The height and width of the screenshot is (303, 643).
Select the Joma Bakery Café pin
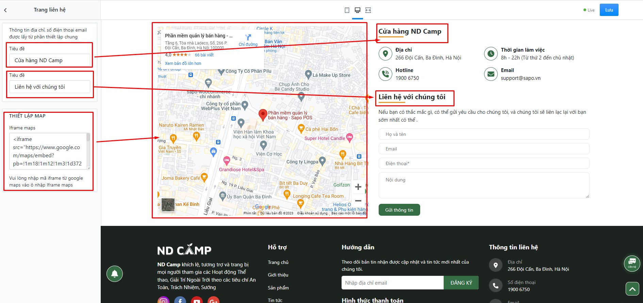(204, 177)
